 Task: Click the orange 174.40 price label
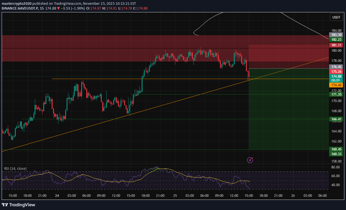(336, 85)
